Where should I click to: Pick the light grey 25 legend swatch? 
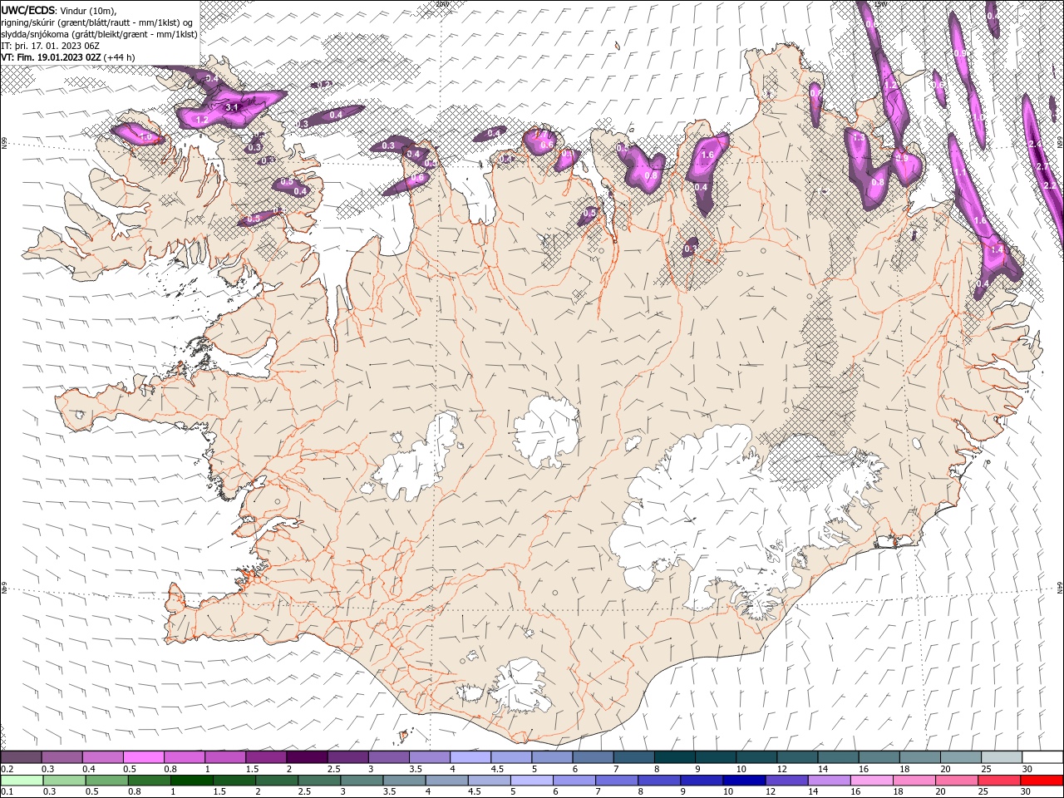[1002, 757]
